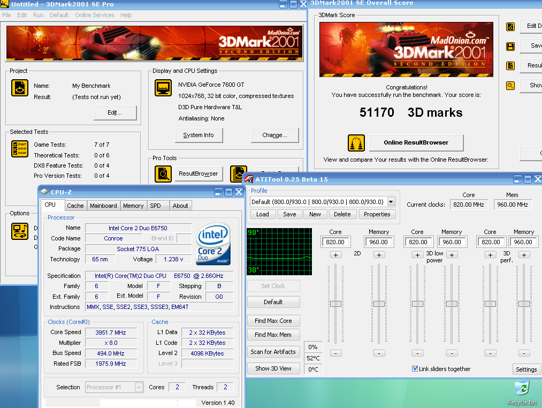Click the 3DMark2001 Second Edition banner
This screenshot has height=408, width=542.
tap(155, 43)
